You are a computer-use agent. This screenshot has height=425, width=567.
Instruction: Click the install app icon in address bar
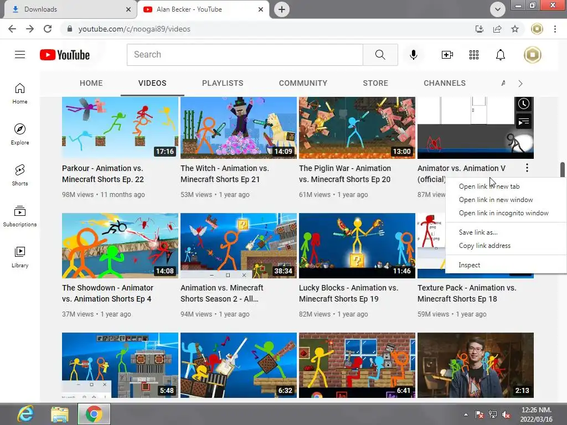(480, 29)
